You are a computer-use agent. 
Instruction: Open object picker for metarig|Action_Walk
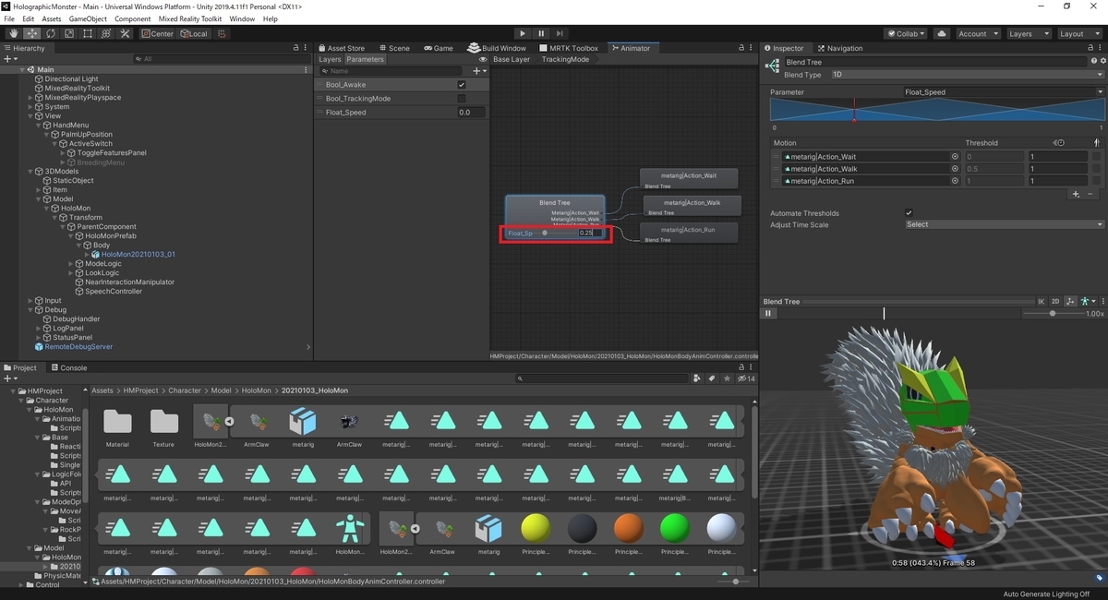[x=955, y=169]
